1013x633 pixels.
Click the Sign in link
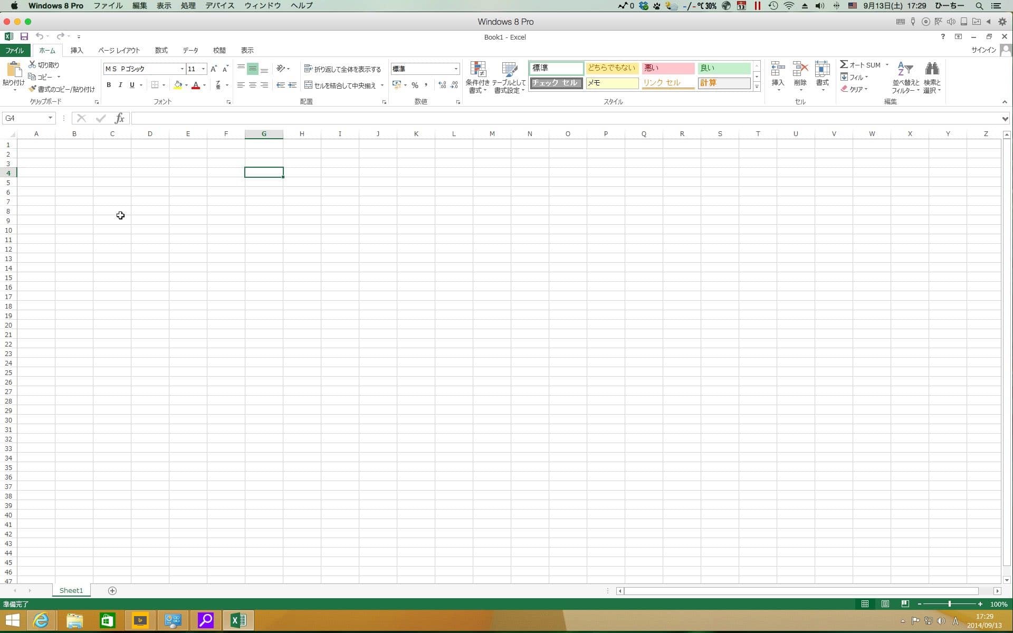983,50
